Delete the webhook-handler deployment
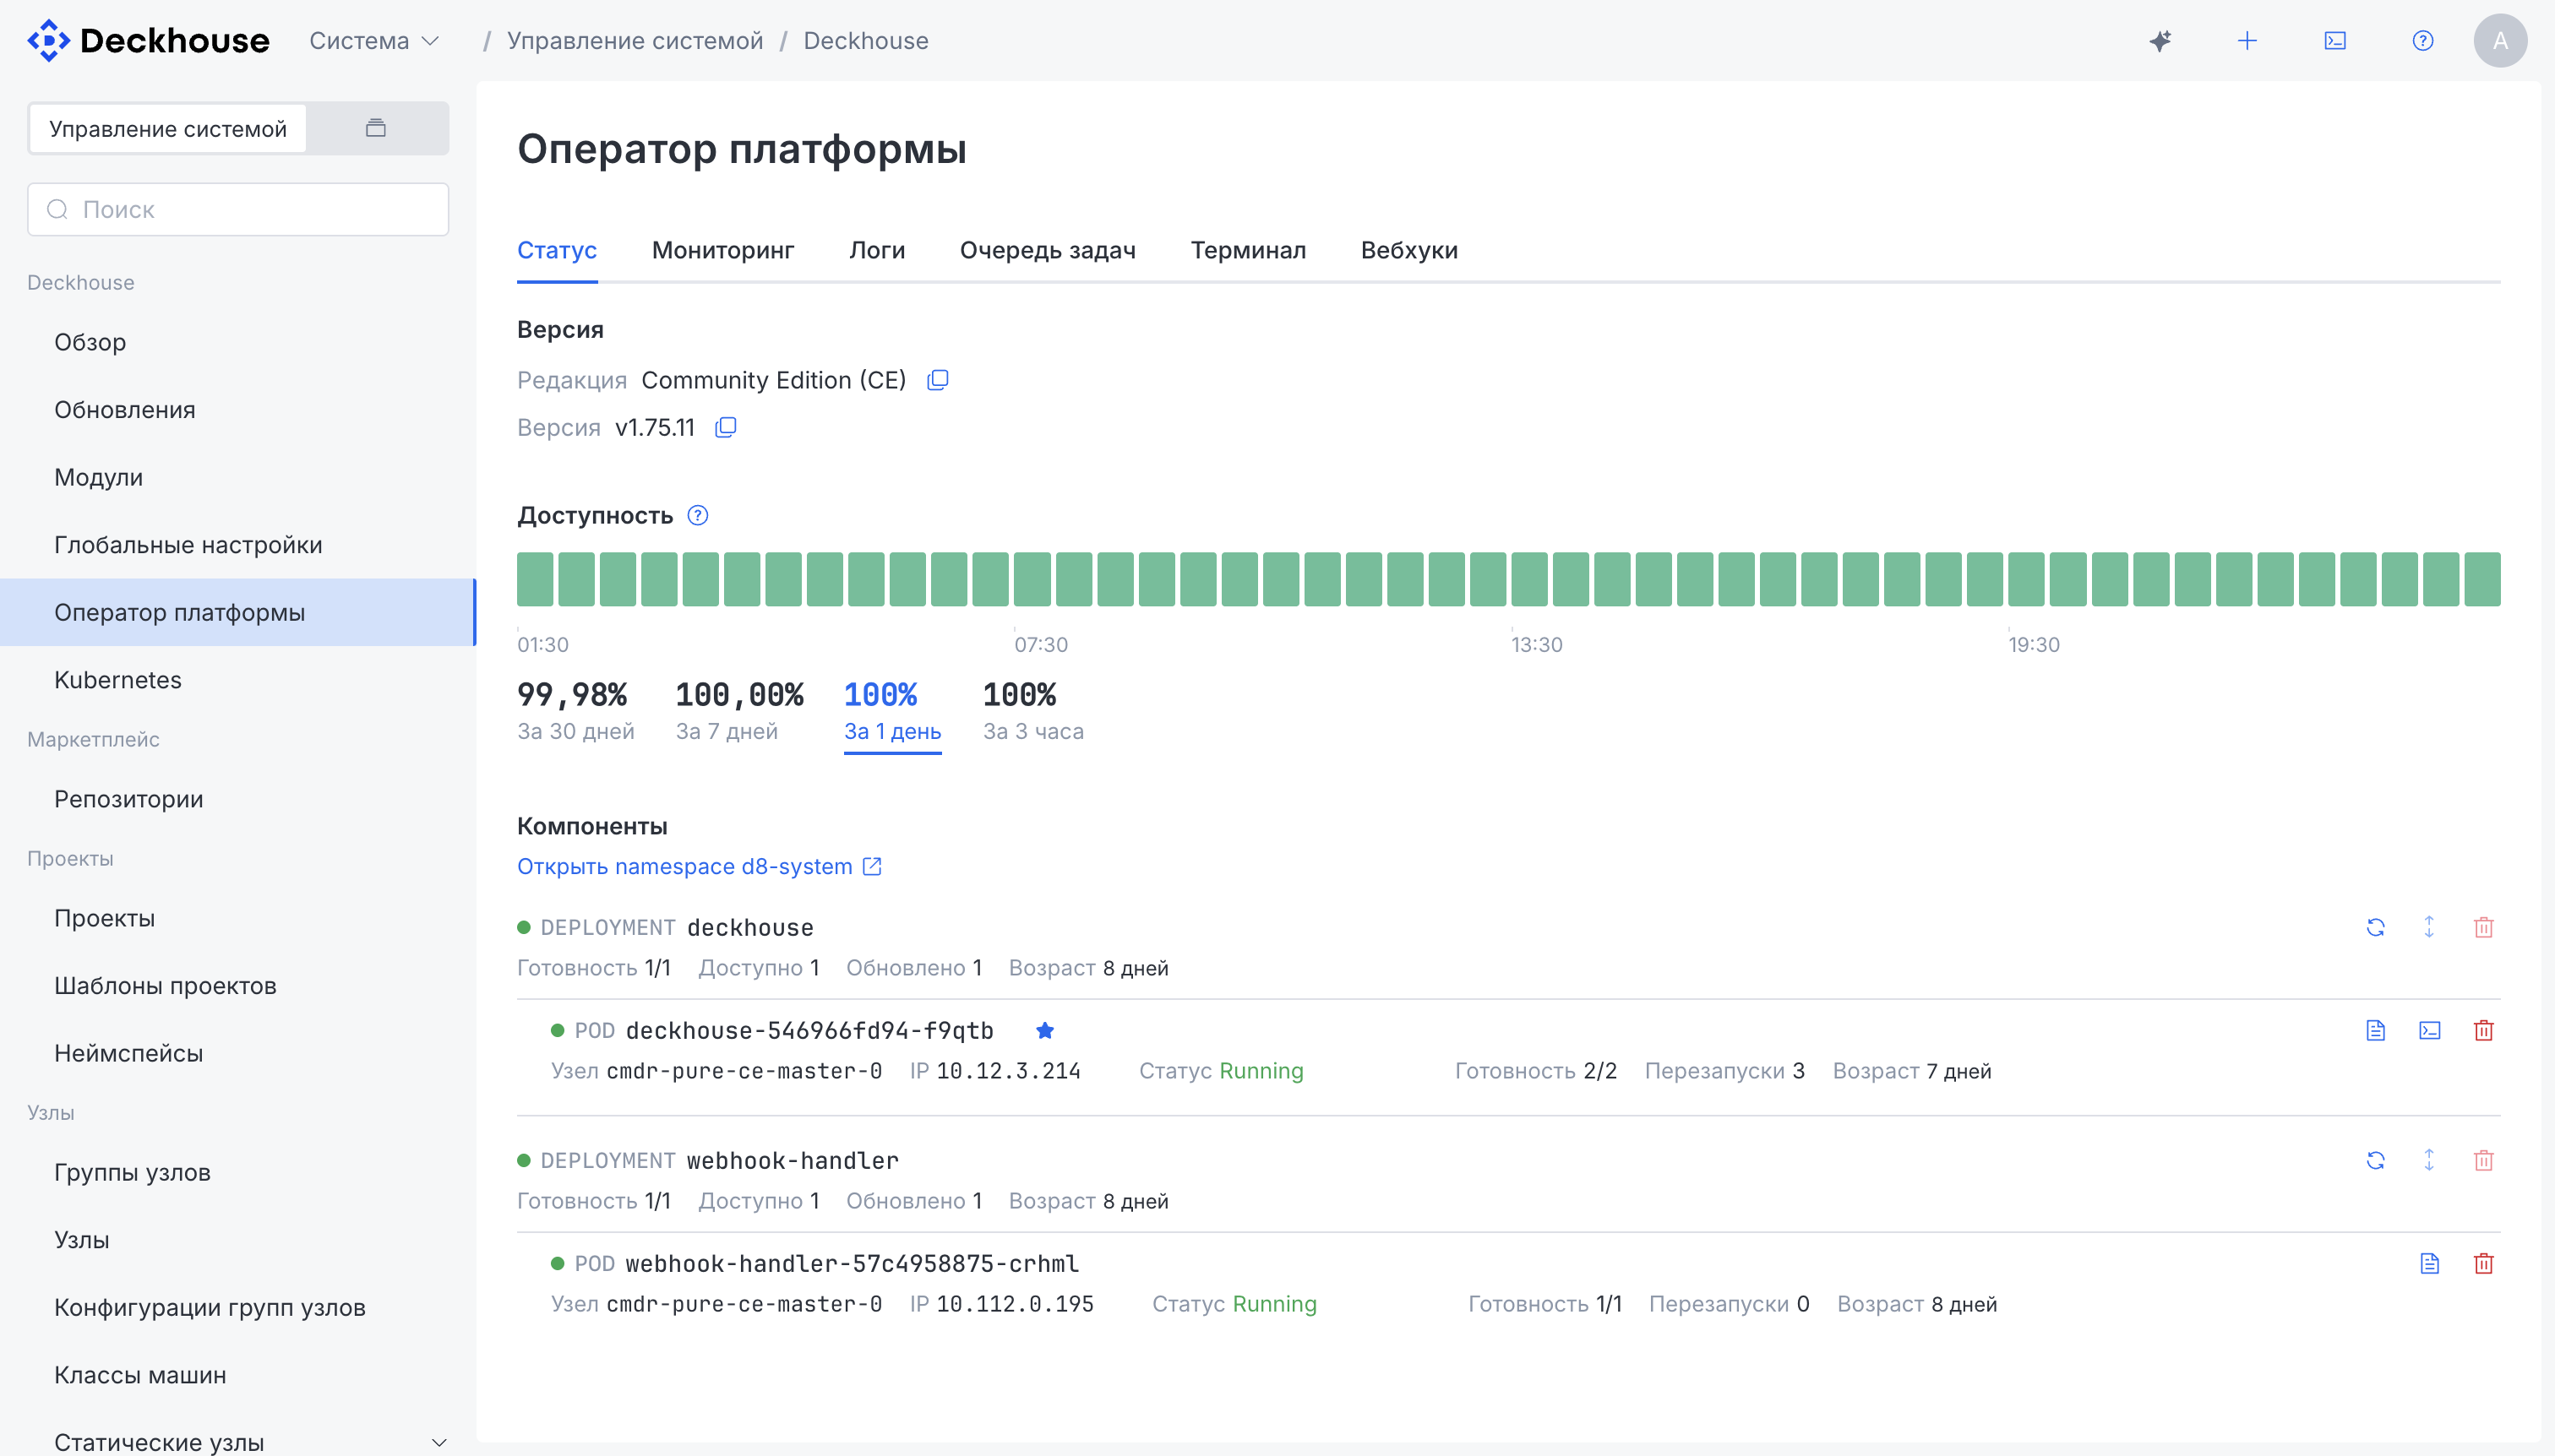The width and height of the screenshot is (2555, 1456). [2483, 1160]
